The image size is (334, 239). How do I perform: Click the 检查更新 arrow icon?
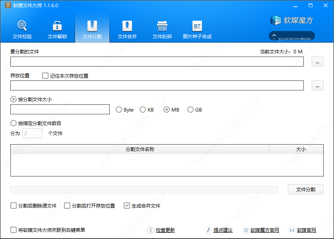[151, 230]
